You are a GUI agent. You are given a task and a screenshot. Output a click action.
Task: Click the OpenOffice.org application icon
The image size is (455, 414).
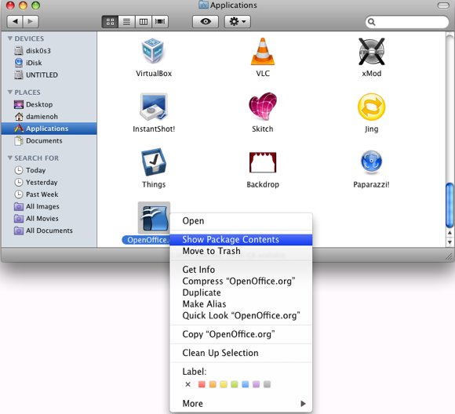tap(154, 218)
